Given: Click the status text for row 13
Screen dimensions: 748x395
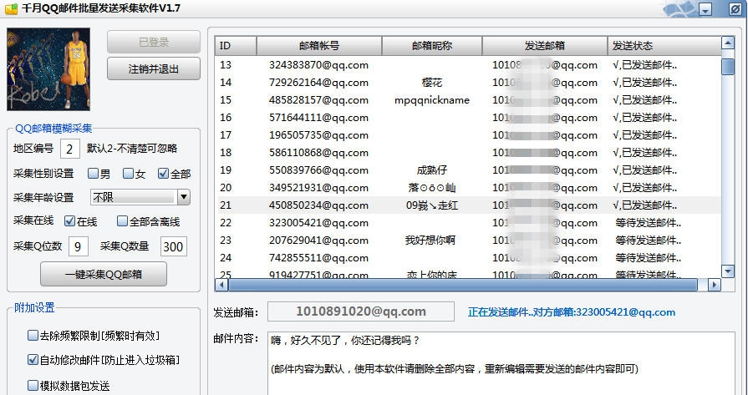Looking at the screenshot, I should 644,65.
